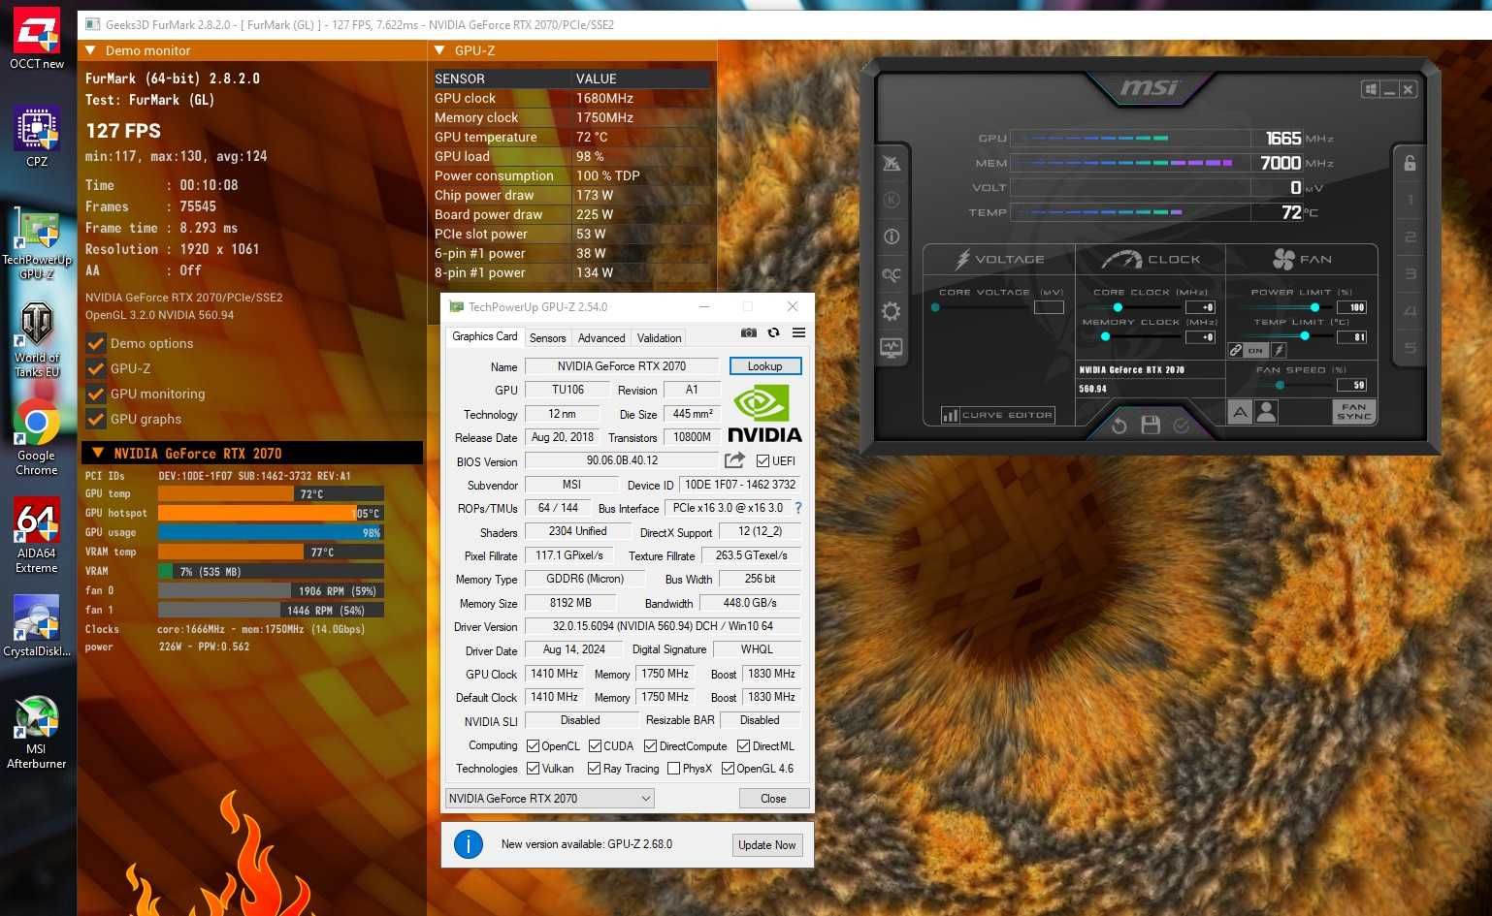
Task: Toggle the fan Auto mode A button
Action: coord(1240,412)
